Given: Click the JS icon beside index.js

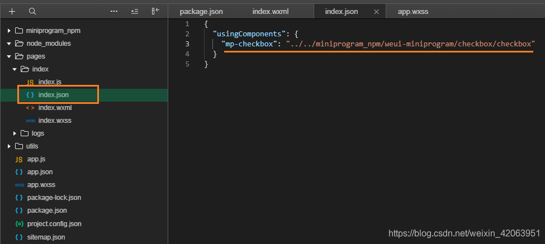Looking at the screenshot, I should click(30, 82).
